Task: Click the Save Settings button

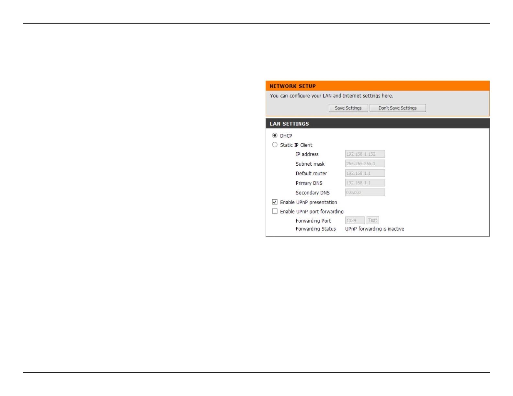Action: coord(348,108)
